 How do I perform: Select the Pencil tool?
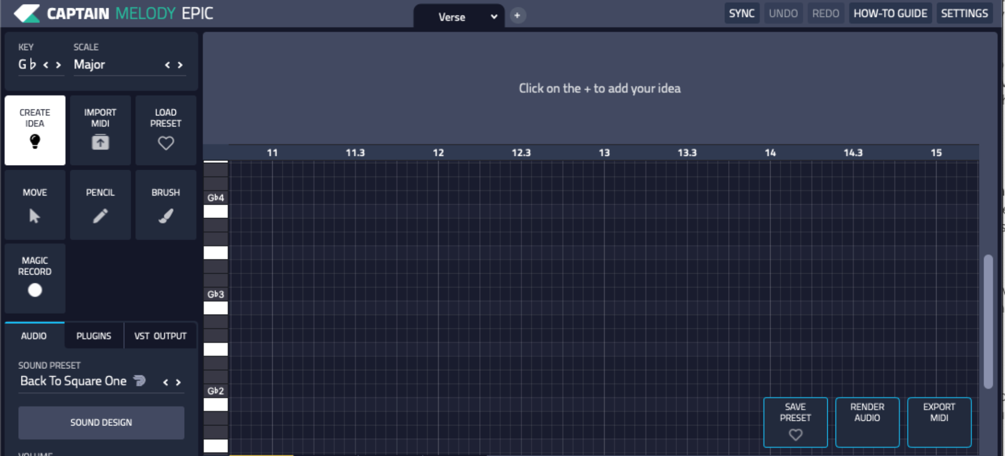(x=100, y=205)
